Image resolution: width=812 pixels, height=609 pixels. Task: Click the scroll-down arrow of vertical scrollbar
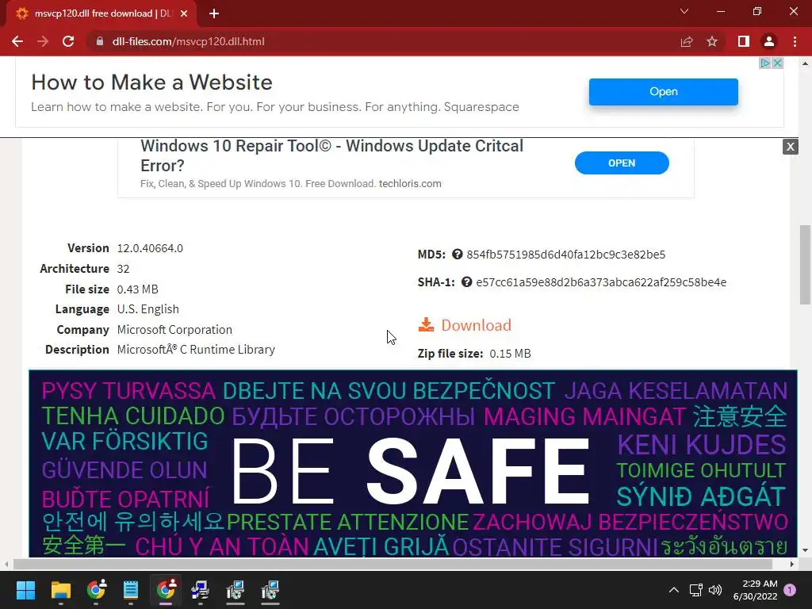(805, 550)
